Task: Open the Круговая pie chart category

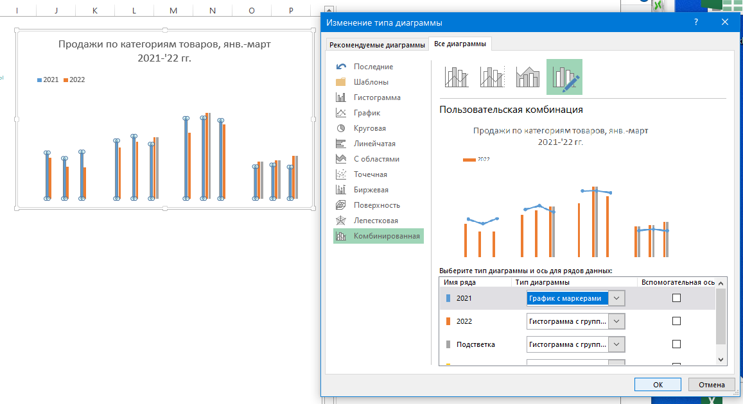Action: pyautogui.click(x=369, y=128)
